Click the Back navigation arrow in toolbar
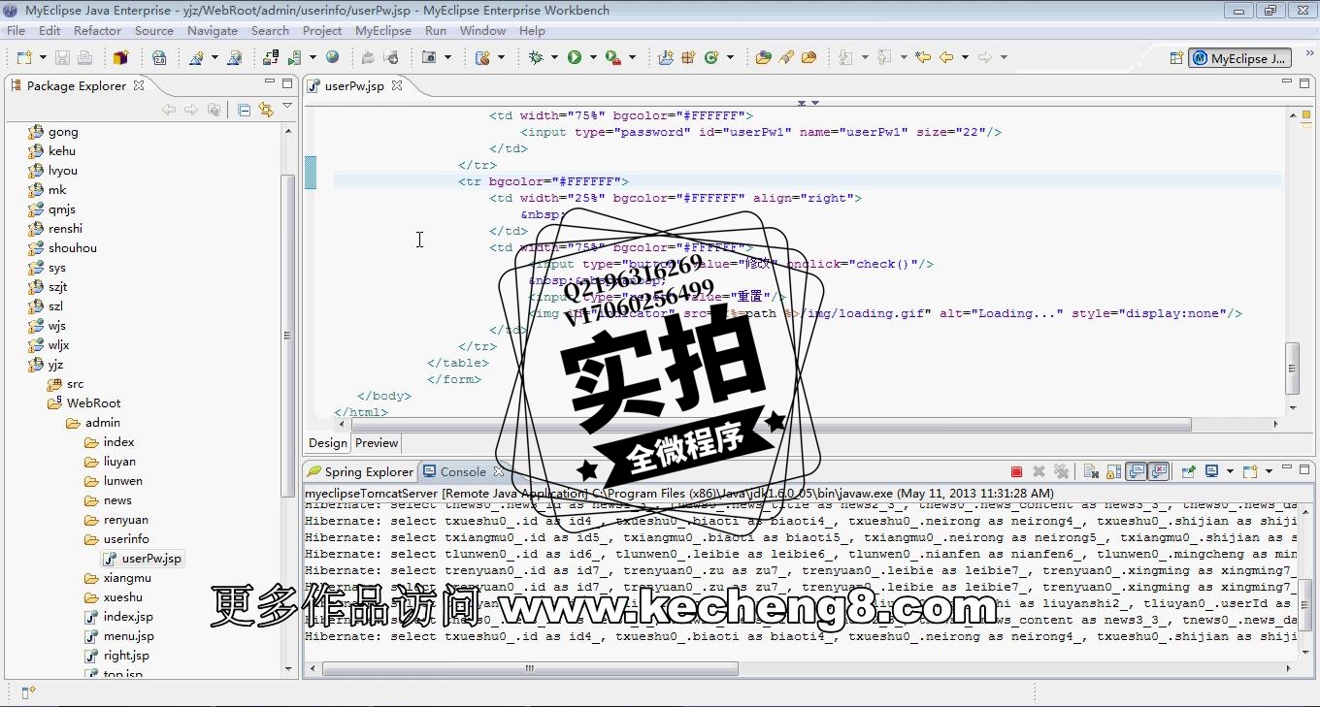 tap(946, 57)
